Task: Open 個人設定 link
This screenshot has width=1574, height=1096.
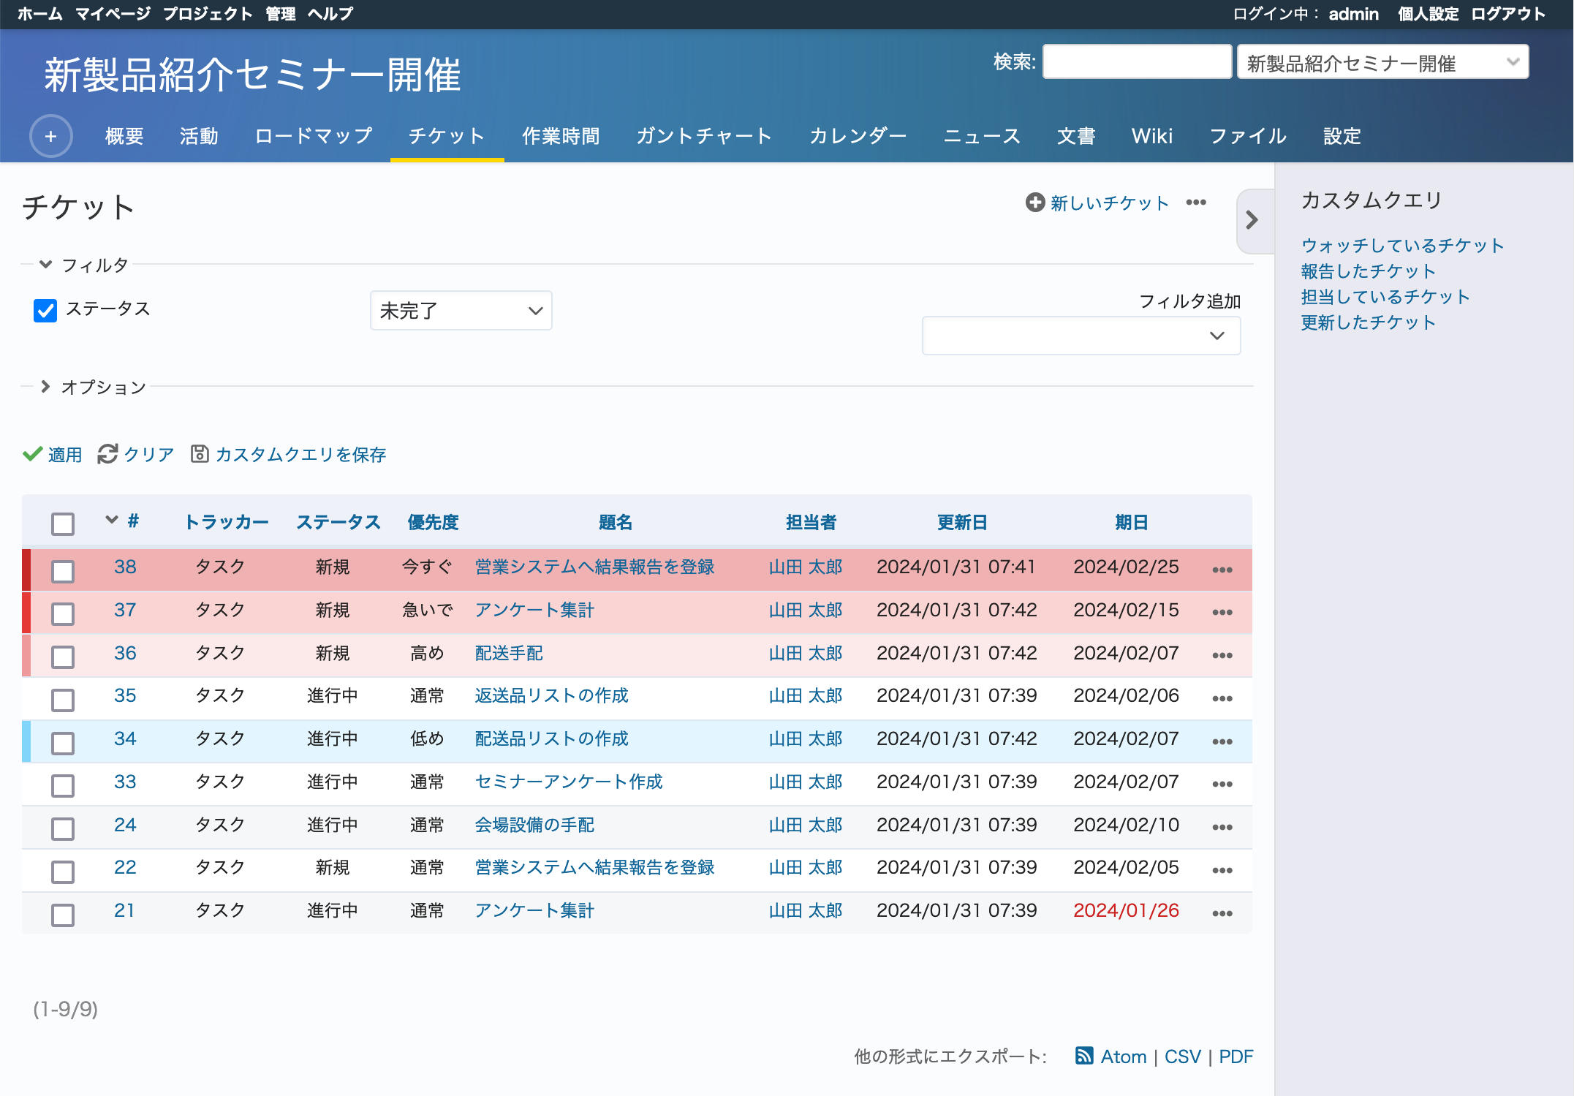Action: coord(1428,14)
